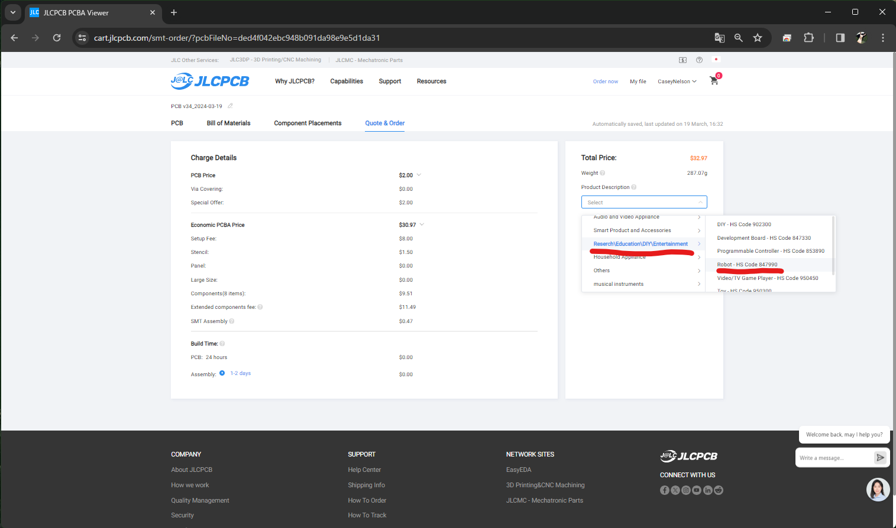Viewport: 896px width, 528px height.
Task: Open the JLCPCB YouTube icon in the footer
Action: pos(697,490)
